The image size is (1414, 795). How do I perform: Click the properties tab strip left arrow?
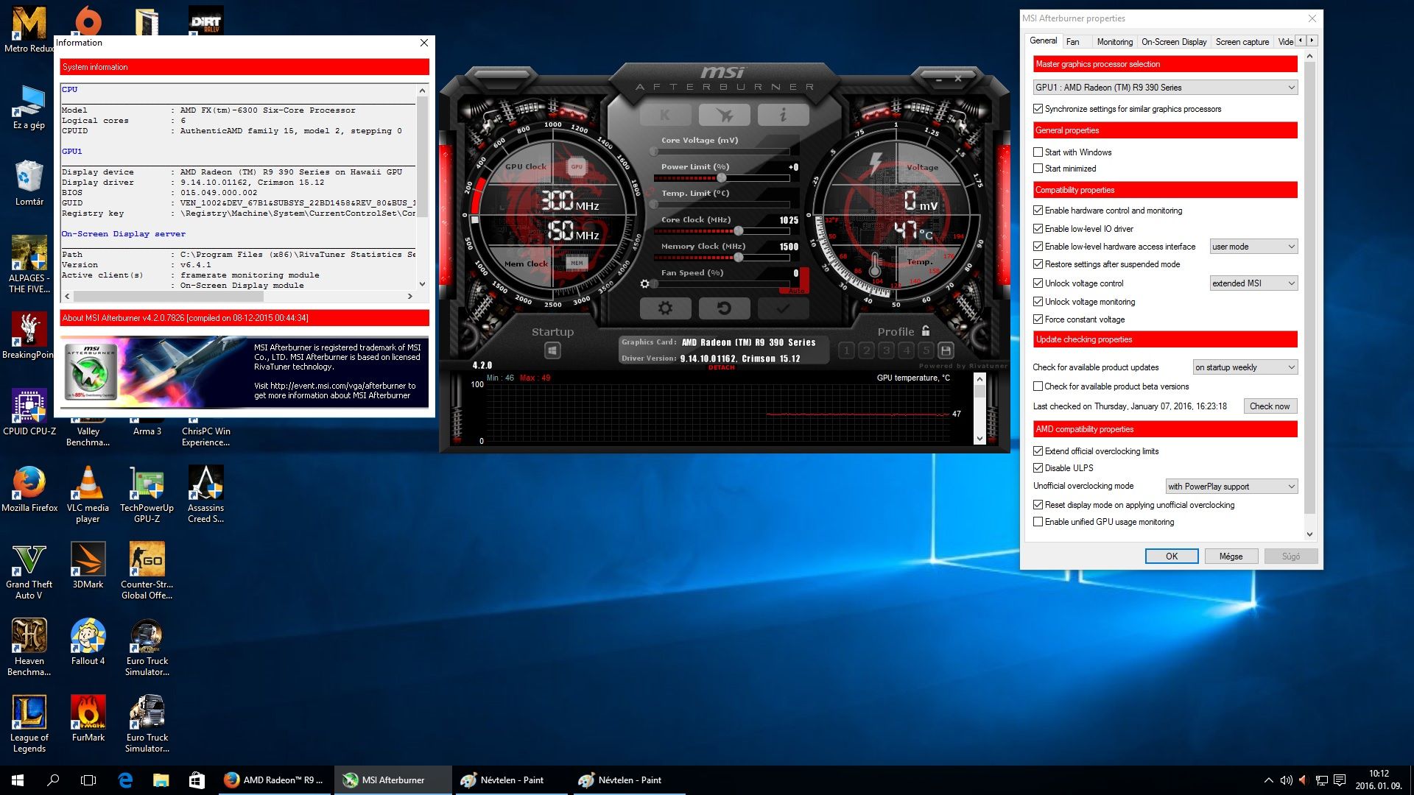(x=1301, y=40)
